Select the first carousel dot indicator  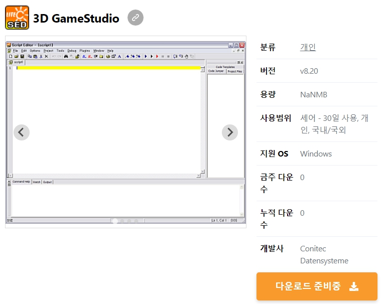pyautogui.click(x=115, y=221)
